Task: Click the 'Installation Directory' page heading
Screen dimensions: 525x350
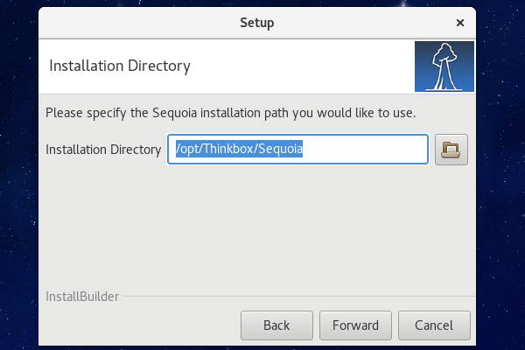Action: coord(120,66)
